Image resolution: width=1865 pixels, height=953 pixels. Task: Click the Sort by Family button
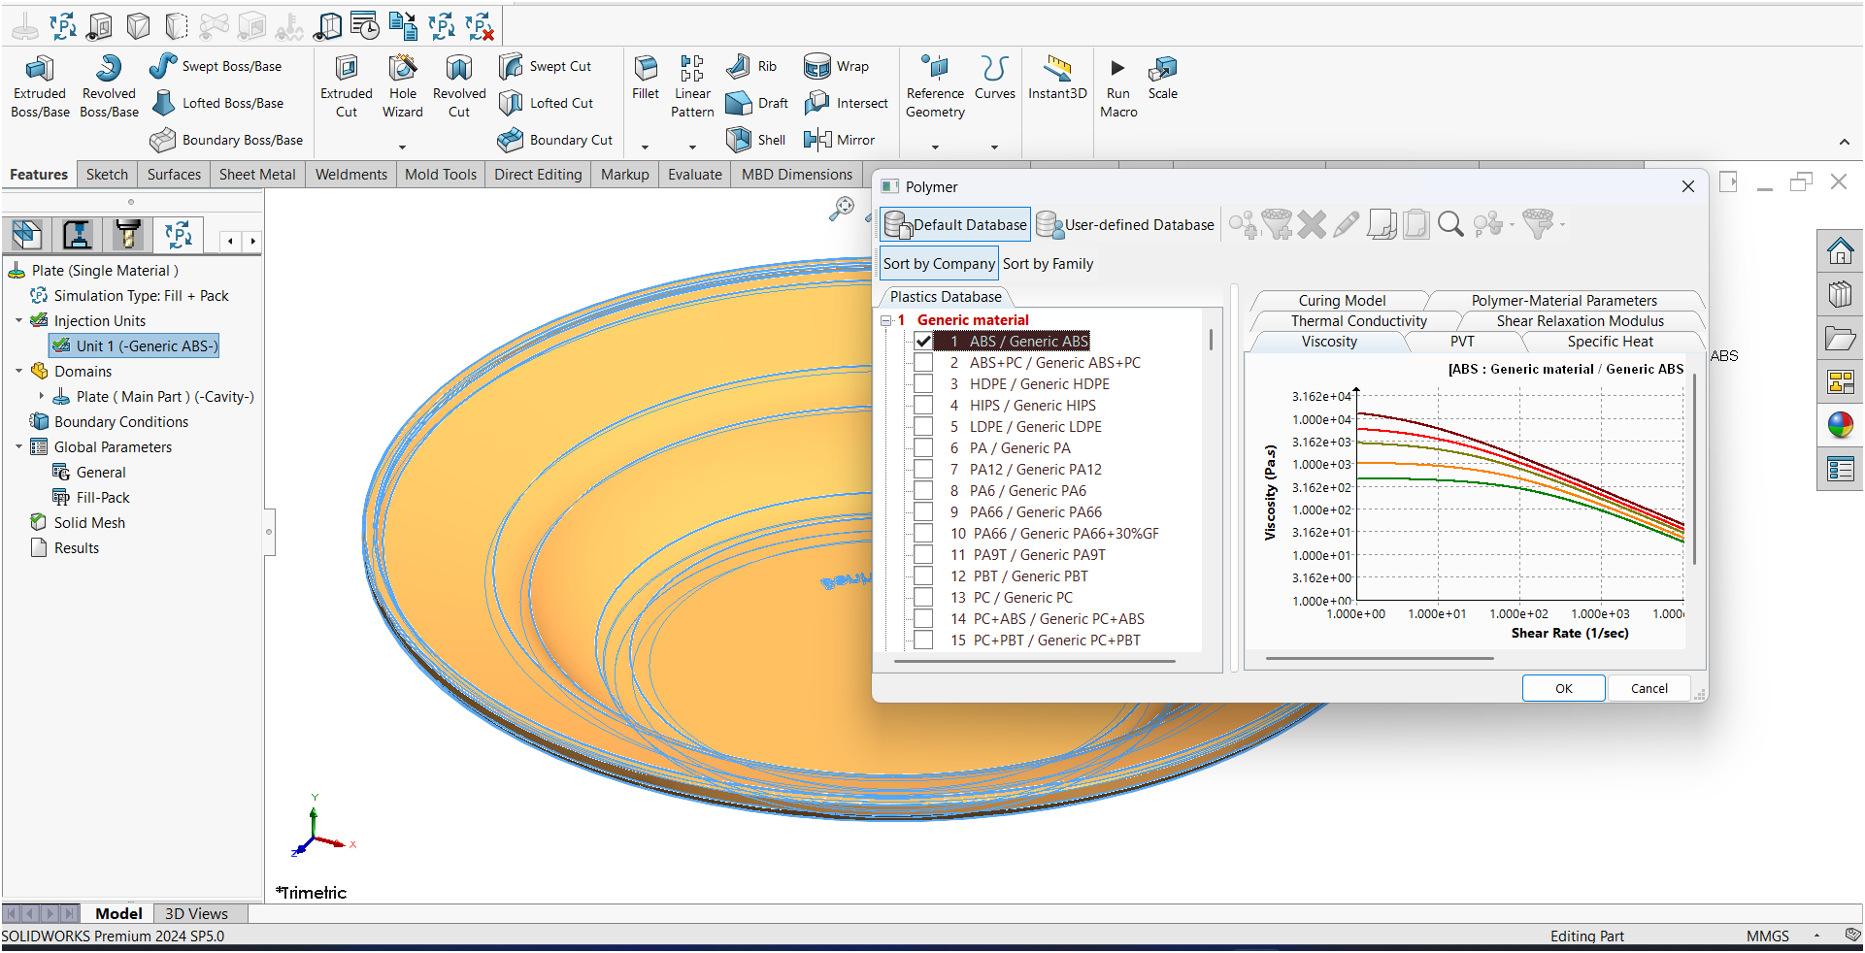coord(1048,264)
